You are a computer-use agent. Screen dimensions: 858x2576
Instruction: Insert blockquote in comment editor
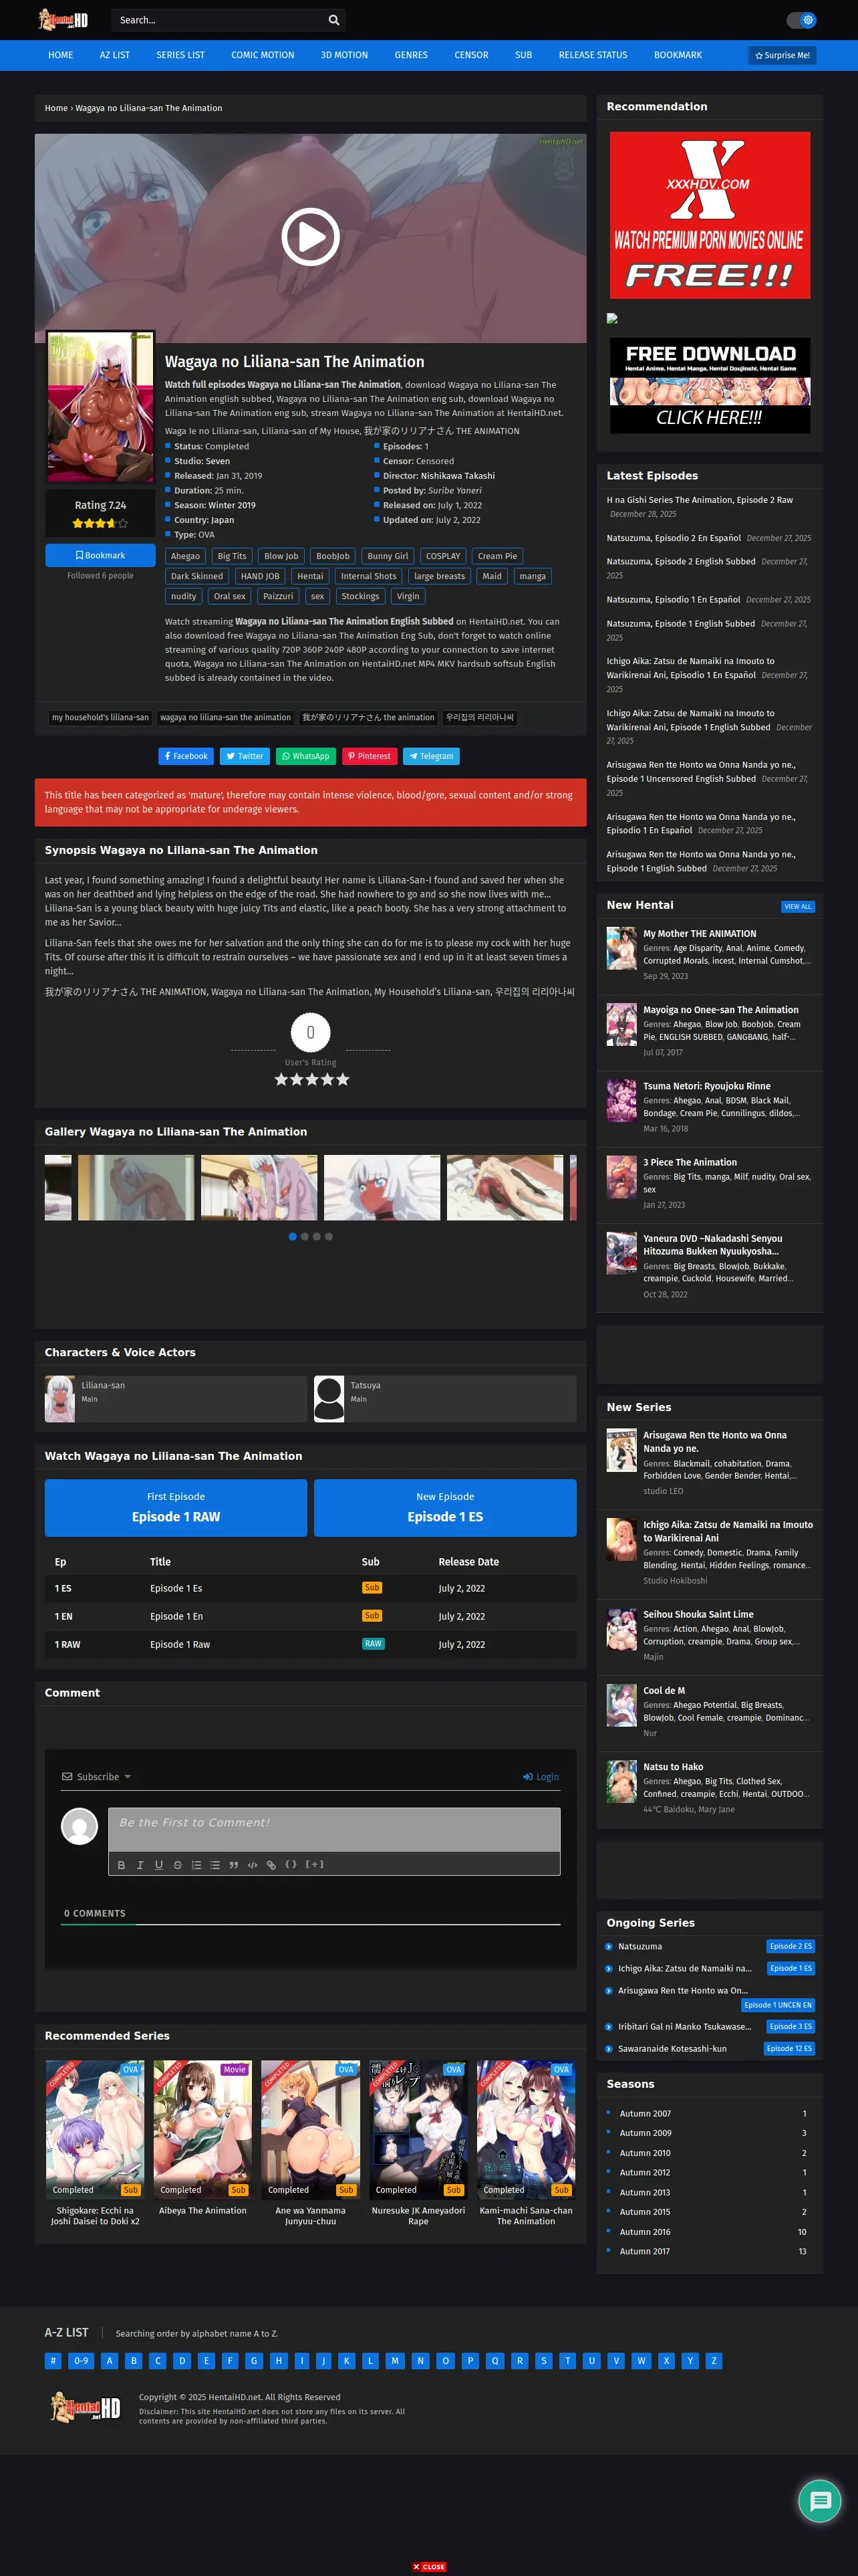point(234,1865)
